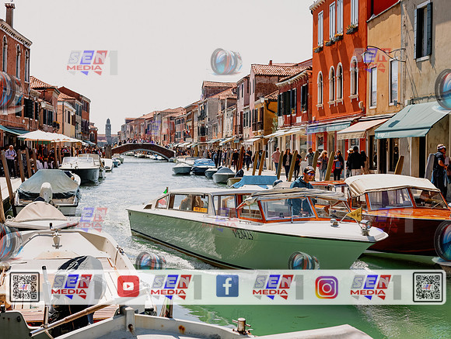The image size is (451, 339).
Task: Click the teal awning on the right
Action: coord(411,120)
